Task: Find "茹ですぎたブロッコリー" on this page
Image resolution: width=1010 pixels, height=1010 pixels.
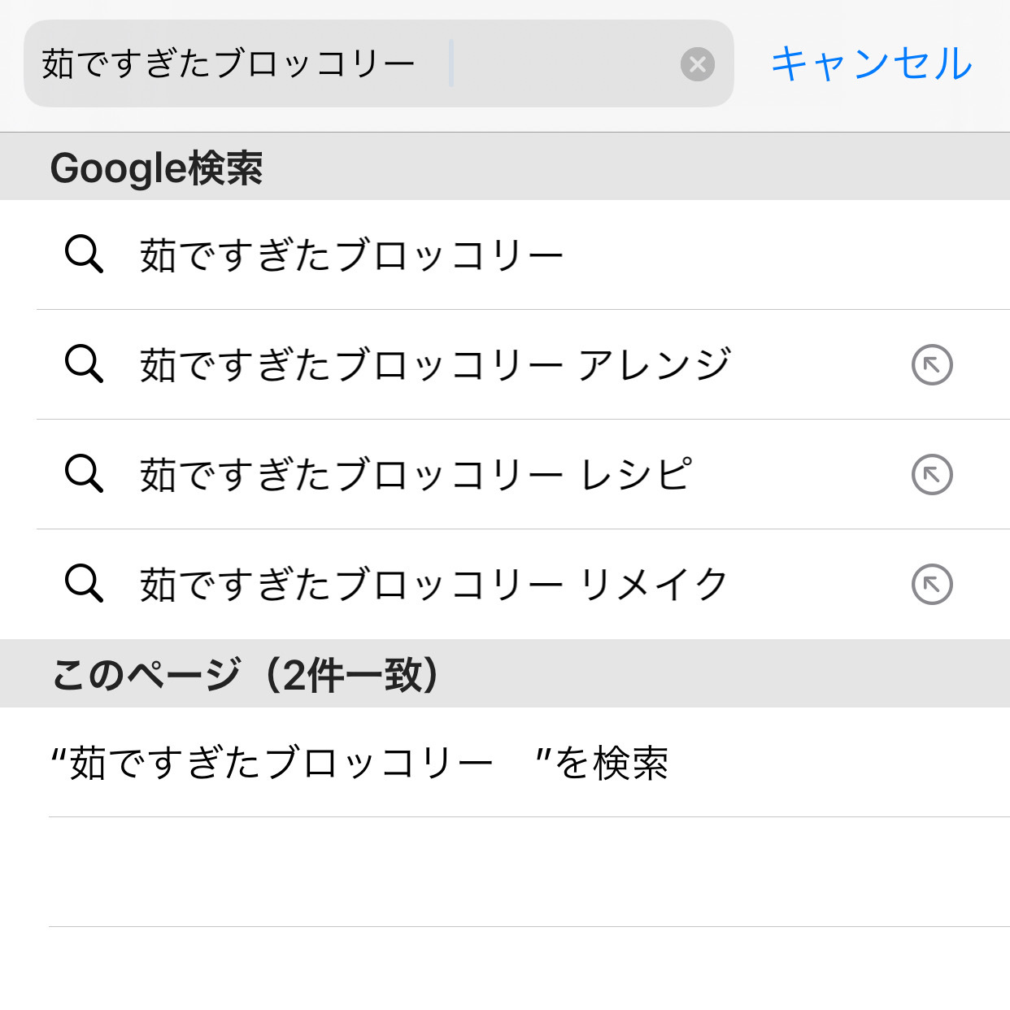Action: tap(359, 763)
